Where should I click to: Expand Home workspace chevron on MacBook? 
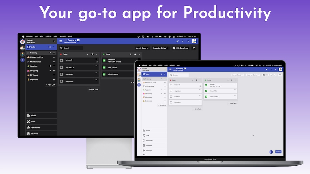click(x=165, y=70)
